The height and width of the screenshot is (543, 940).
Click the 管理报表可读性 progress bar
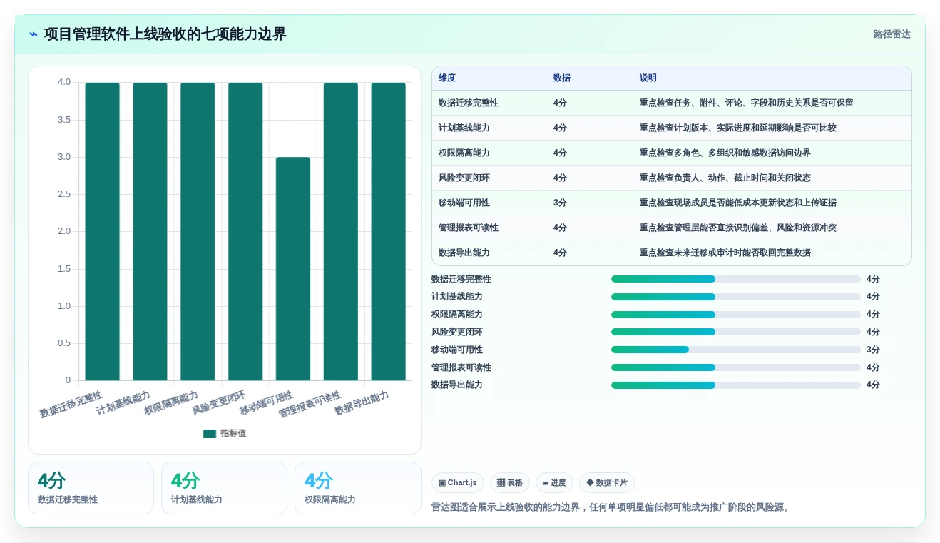(x=736, y=367)
